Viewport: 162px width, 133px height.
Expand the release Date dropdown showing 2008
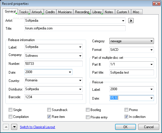[x=70, y=72]
